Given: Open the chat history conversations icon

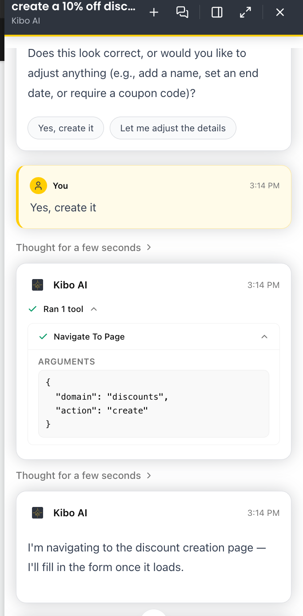Looking at the screenshot, I should click(x=182, y=12).
